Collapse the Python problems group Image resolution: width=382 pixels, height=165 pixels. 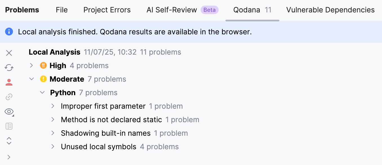tap(42, 92)
